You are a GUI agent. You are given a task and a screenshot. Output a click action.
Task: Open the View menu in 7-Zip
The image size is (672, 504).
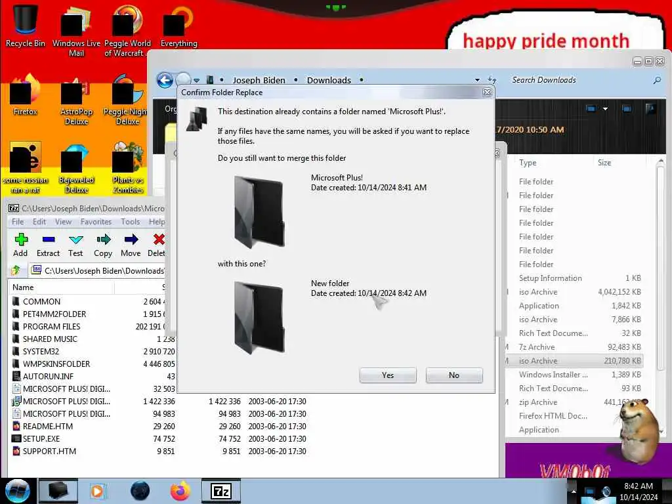(x=63, y=222)
